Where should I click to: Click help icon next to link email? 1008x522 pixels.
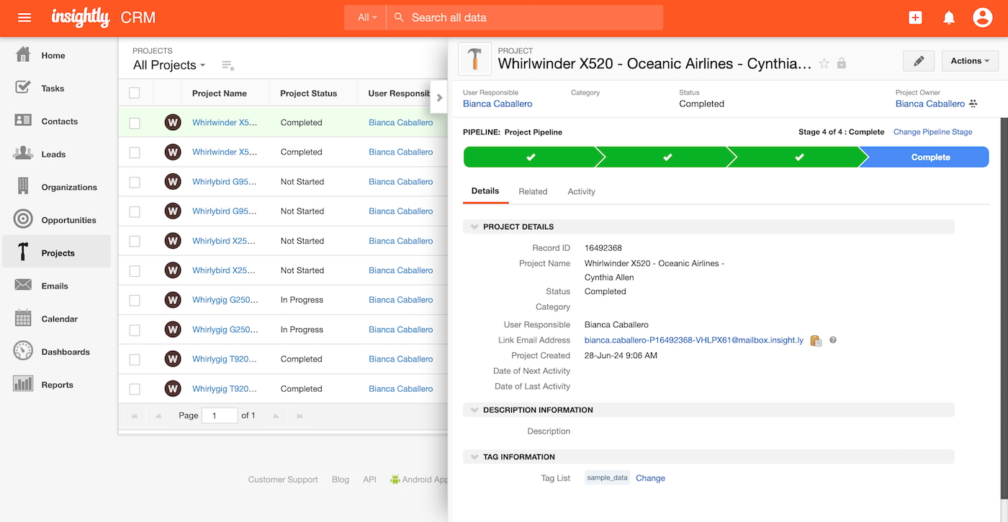(x=833, y=340)
